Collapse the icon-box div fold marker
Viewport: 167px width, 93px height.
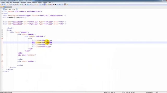click(x=2, y=36)
